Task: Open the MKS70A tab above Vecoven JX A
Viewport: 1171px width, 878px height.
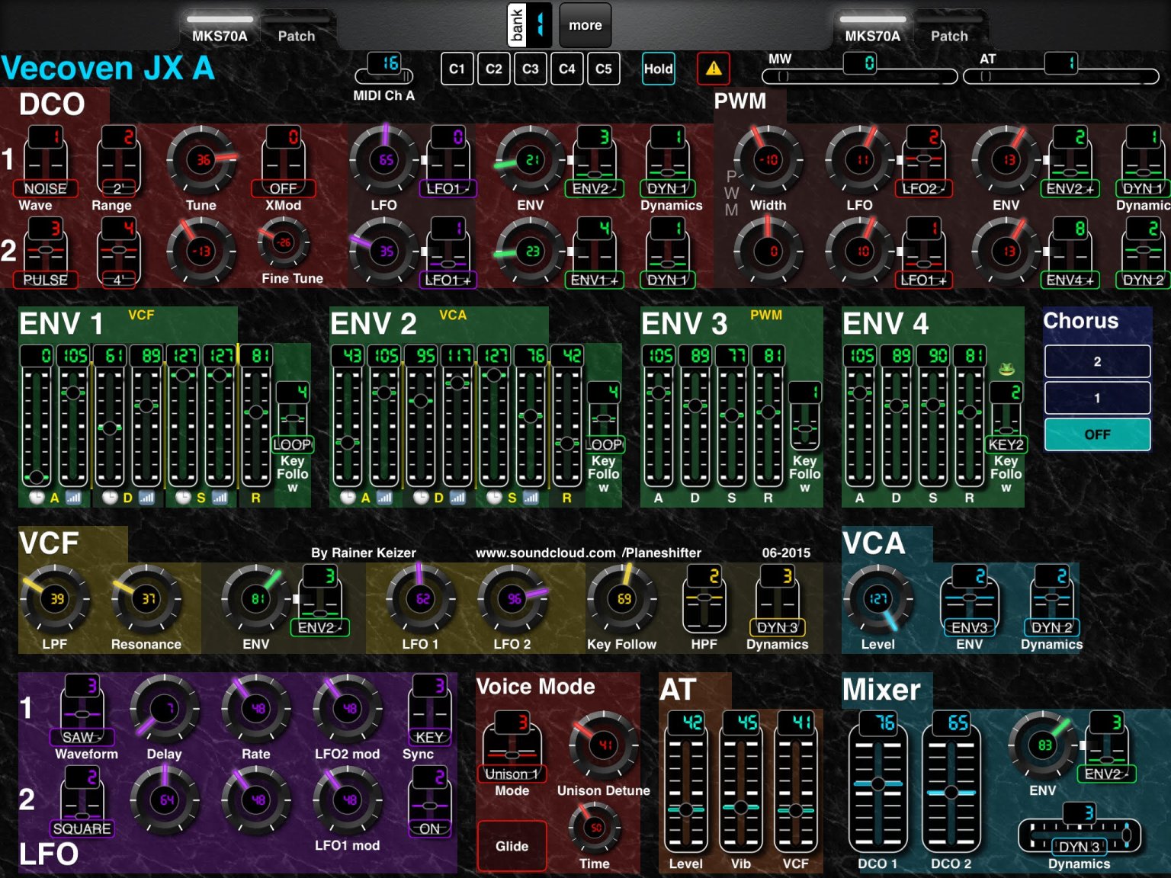Action: click(x=220, y=30)
